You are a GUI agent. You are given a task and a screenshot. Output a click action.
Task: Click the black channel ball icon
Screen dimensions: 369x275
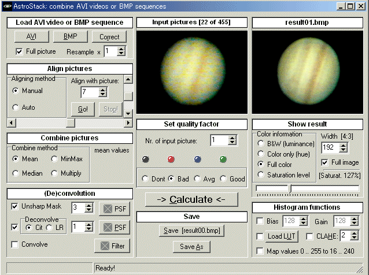tap(146, 159)
